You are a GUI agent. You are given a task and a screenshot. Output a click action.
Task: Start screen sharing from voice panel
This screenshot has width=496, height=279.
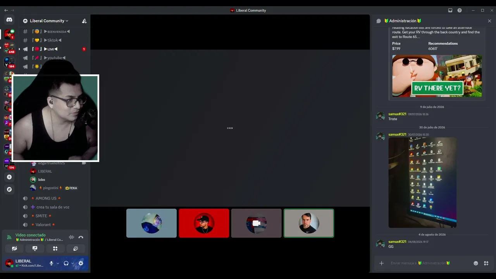[x=35, y=248]
